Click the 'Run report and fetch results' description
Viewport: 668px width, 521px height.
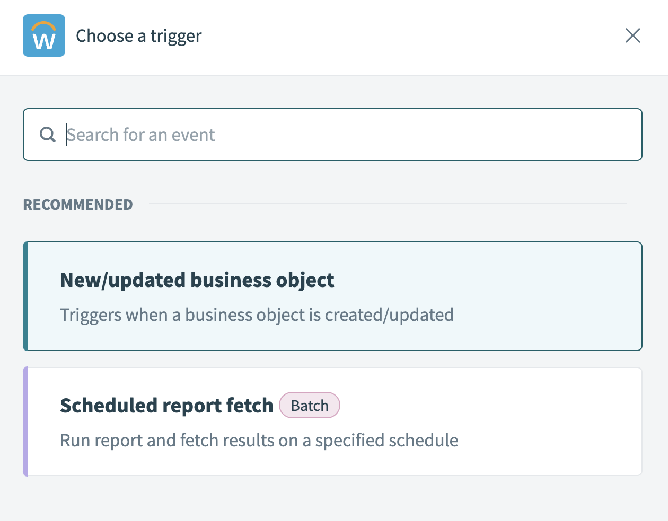(259, 441)
